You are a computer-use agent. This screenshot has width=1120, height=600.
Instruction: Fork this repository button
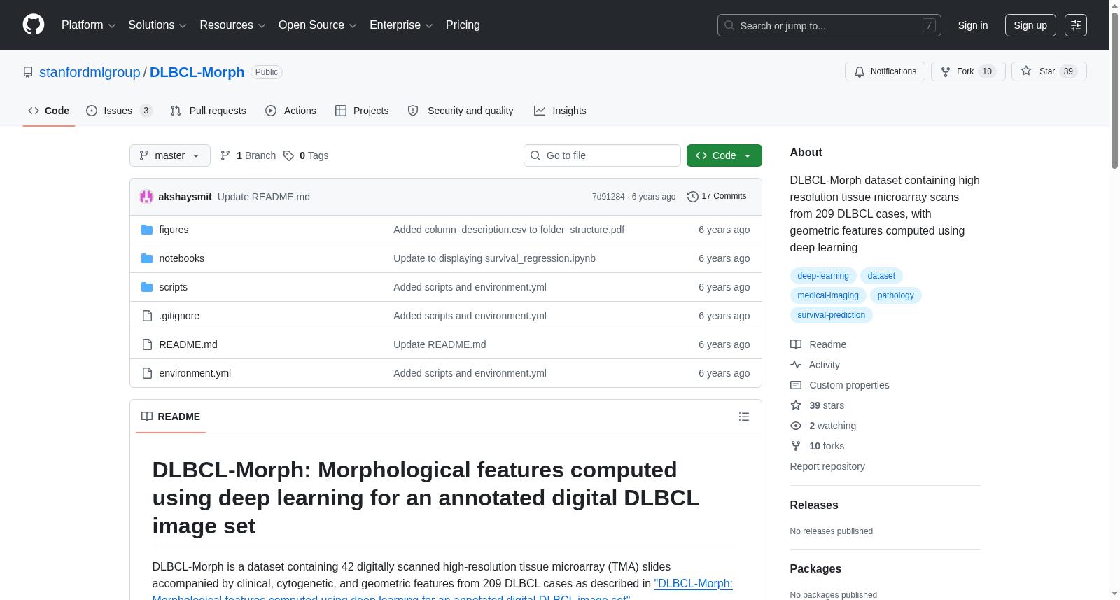coord(968,71)
